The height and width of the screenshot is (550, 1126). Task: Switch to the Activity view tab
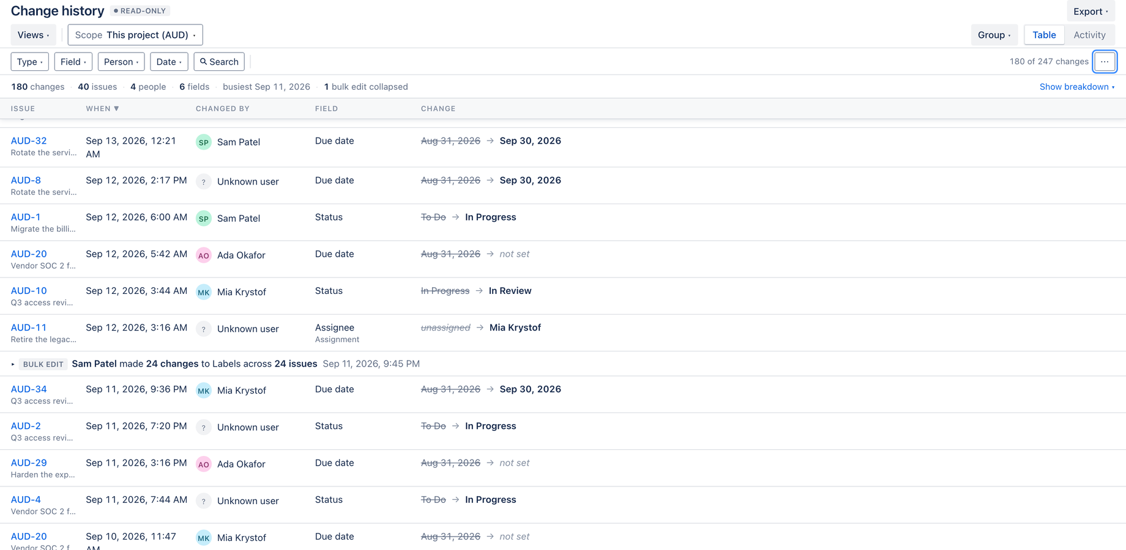[1089, 35]
